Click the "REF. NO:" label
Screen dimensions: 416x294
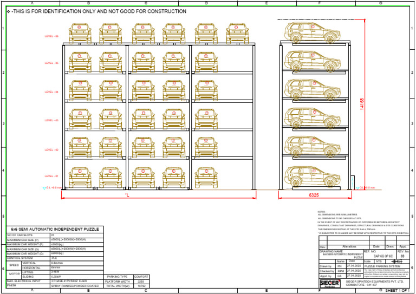click(x=370, y=251)
